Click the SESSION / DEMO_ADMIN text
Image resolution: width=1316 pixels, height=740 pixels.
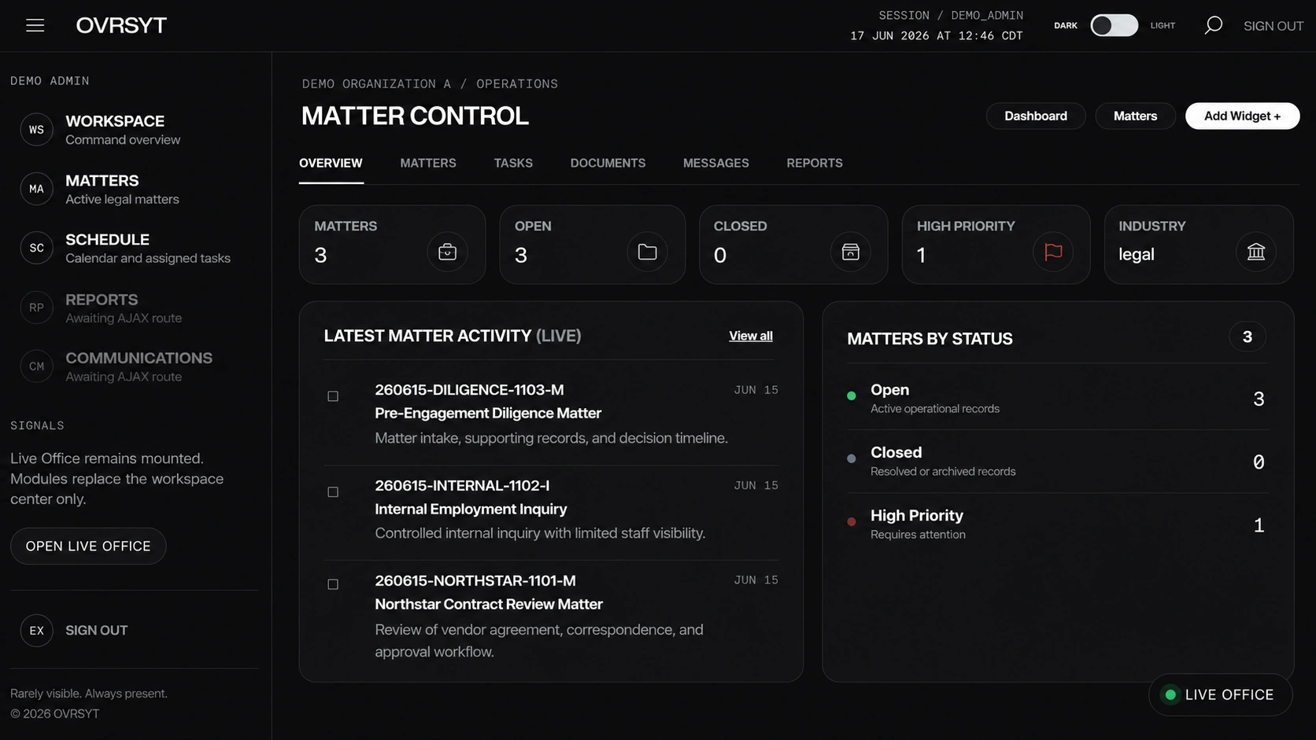point(951,16)
